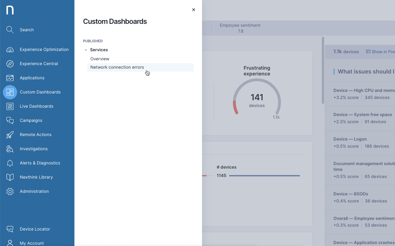Open the Network connection errors dashboard

117,67
